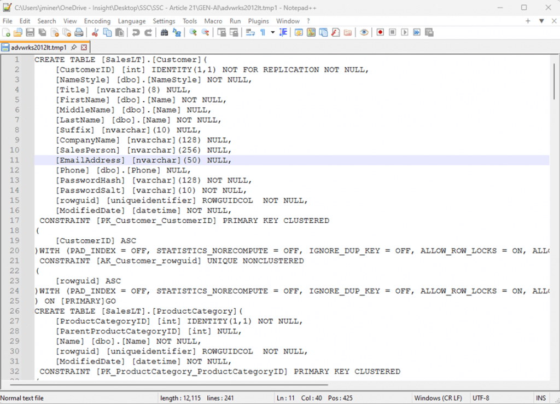Open the Plugins menu
The height and width of the screenshot is (404, 560).
point(258,21)
